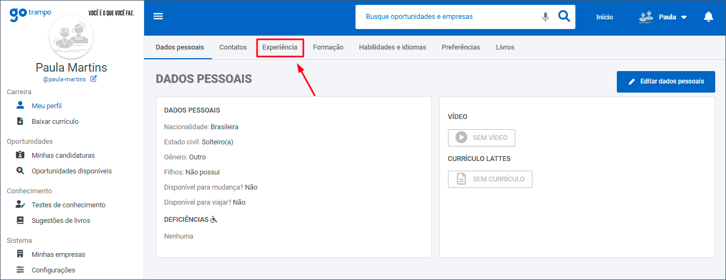Click the Testes de conhecimento icon
The height and width of the screenshot is (280, 726).
click(x=20, y=205)
